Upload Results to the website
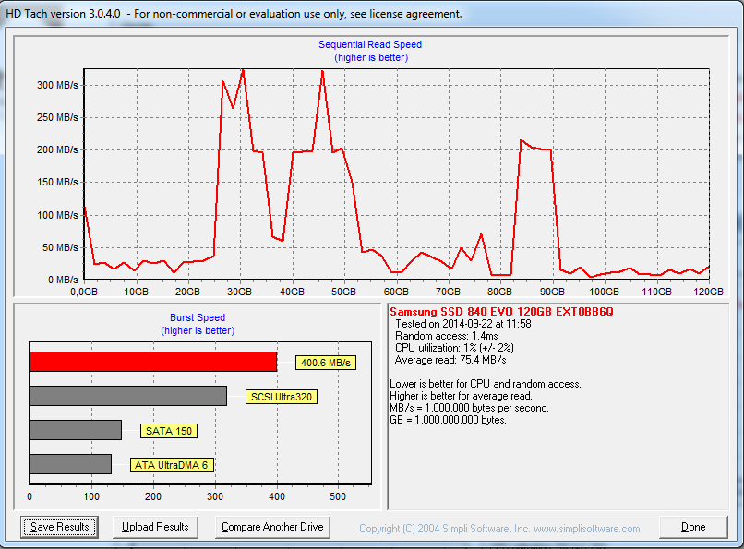744x549 pixels. coord(155,527)
